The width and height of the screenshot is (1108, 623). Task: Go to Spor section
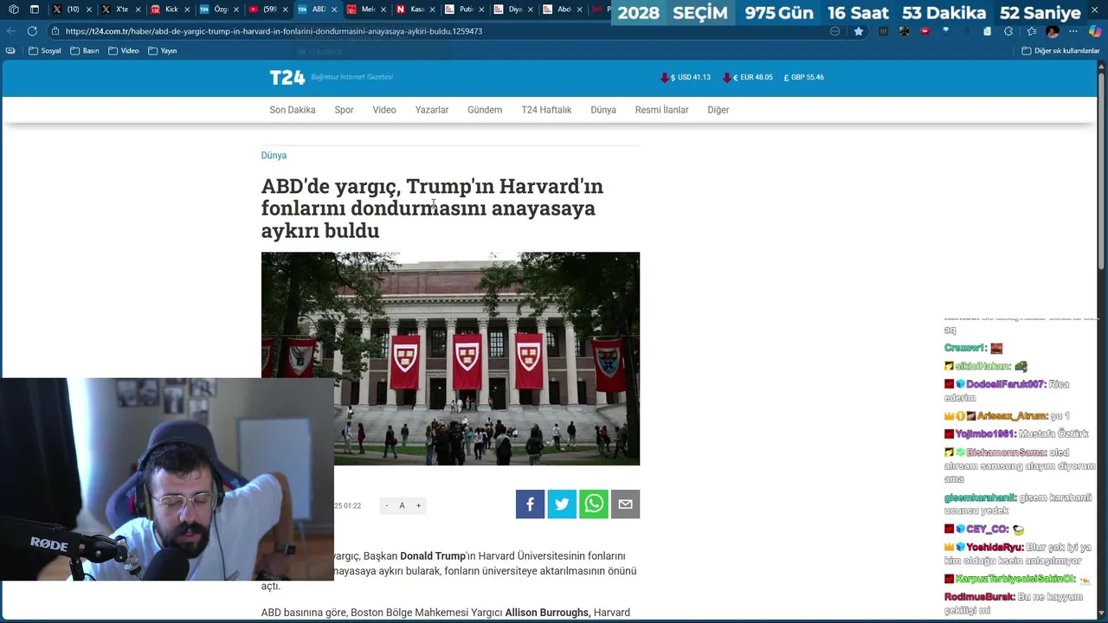(x=344, y=110)
